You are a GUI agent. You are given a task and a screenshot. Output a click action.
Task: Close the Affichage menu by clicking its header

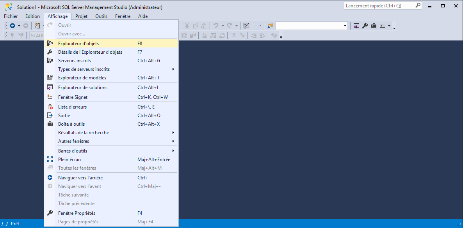(57, 16)
